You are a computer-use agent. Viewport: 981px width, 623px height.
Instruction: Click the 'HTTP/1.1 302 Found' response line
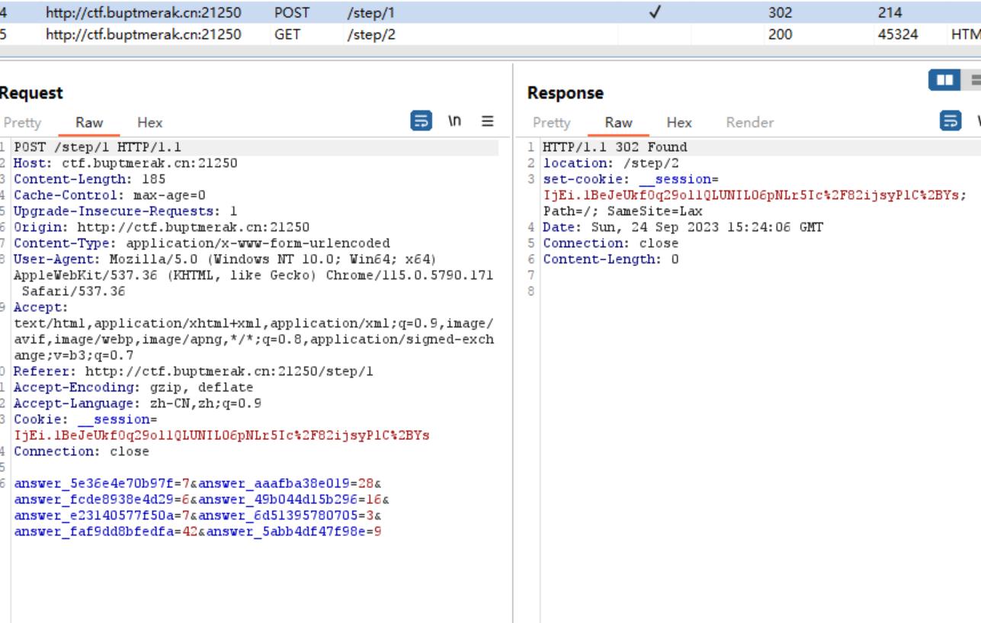pyautogui.click(x=615, y=147)
